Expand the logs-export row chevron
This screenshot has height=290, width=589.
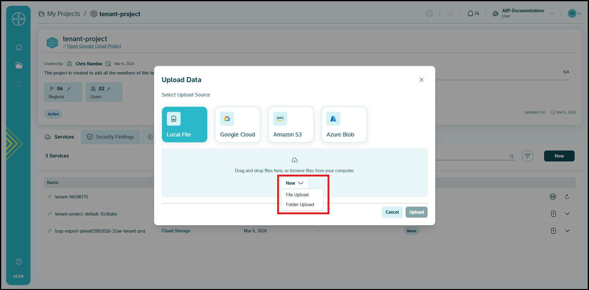point(567,231)
